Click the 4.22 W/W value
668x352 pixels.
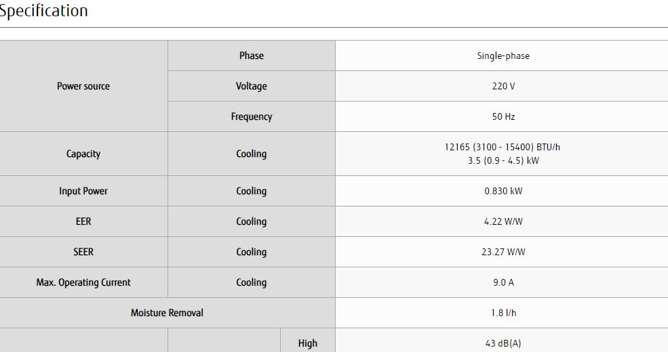click(503, 221)
